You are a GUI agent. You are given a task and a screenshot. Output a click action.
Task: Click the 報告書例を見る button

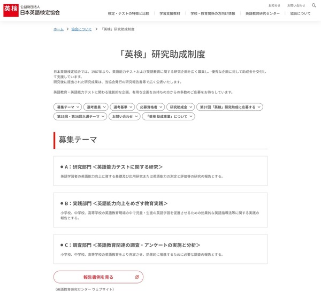pyautogui.click(x=98, y=277)
